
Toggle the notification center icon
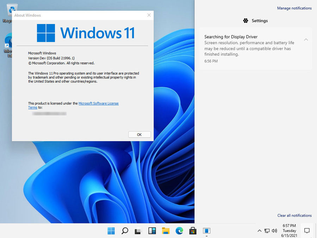click(307, 231)
